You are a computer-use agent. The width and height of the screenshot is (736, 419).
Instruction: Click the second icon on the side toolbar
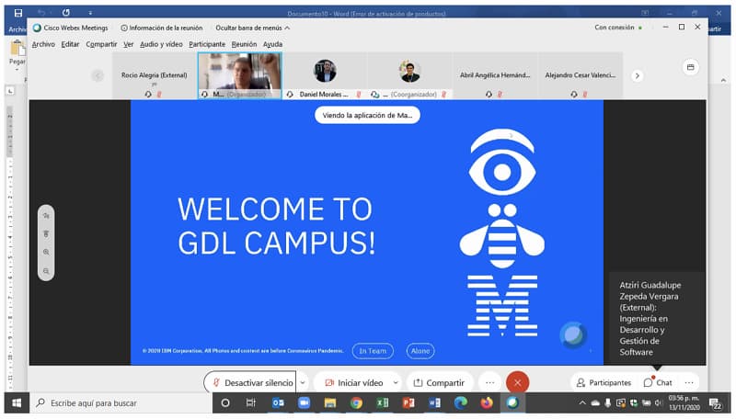[x=46, y=234]
